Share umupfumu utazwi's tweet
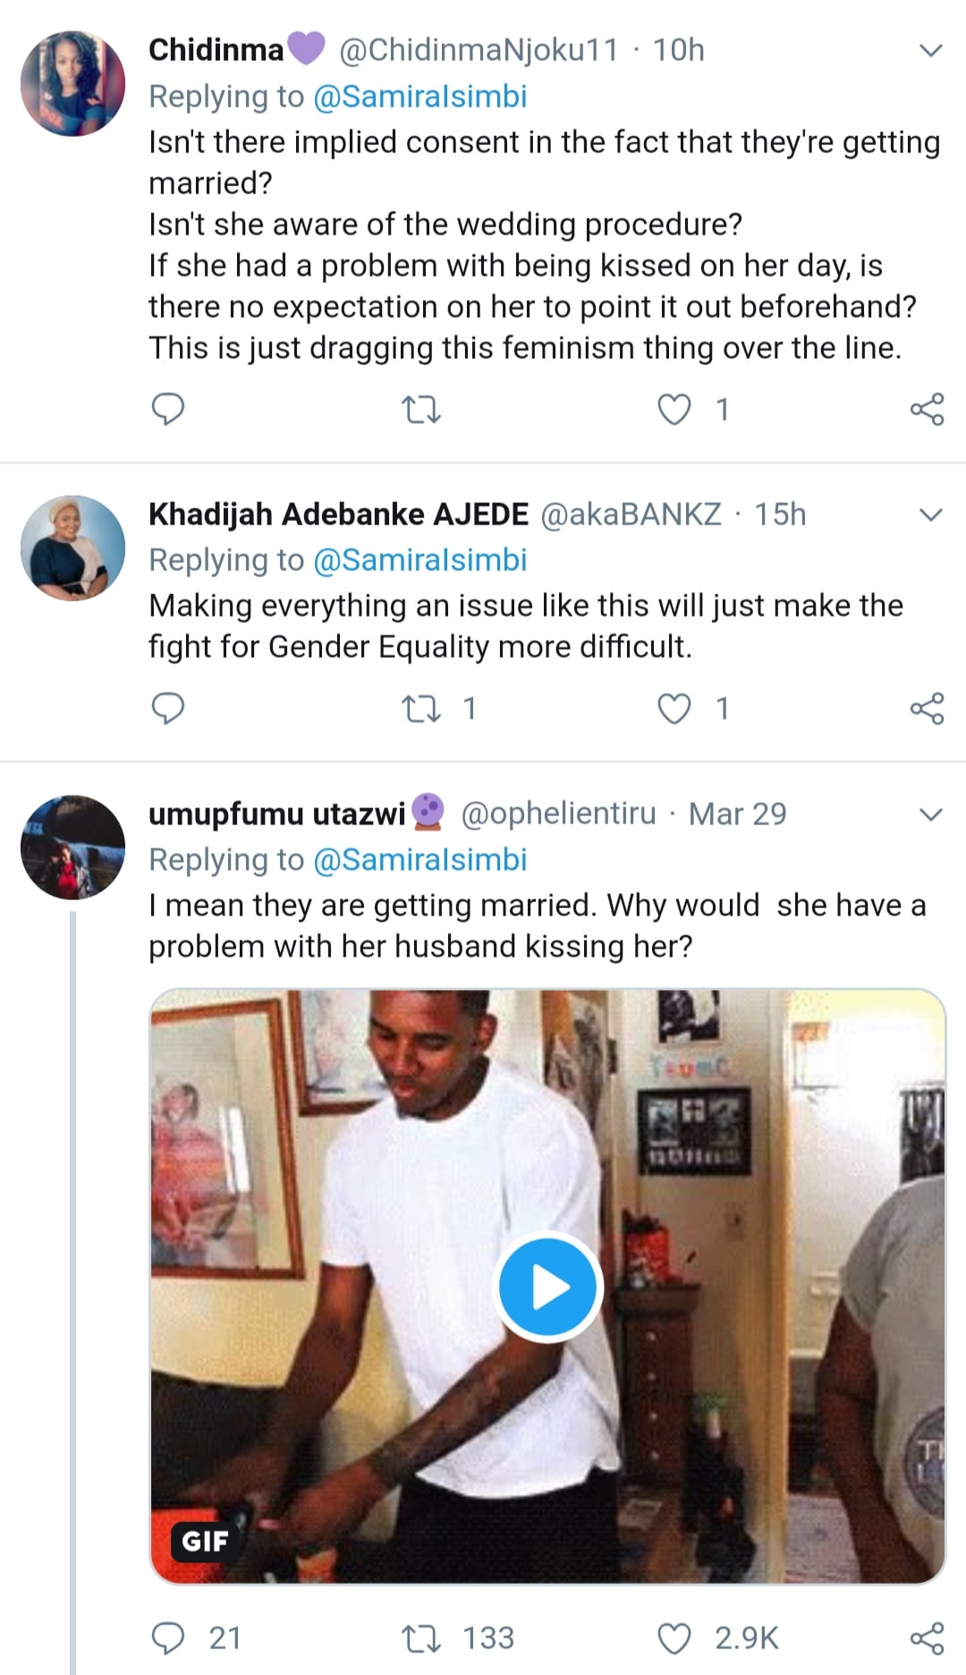Viewport: 966px width, 1675px height. 927,1638
